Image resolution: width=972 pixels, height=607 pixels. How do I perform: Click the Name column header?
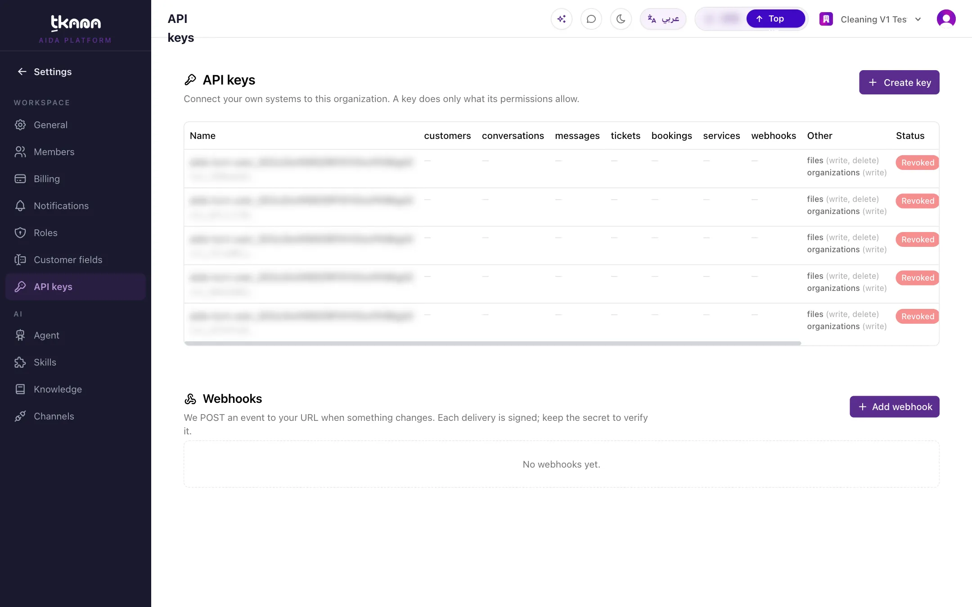coord(202,136)
